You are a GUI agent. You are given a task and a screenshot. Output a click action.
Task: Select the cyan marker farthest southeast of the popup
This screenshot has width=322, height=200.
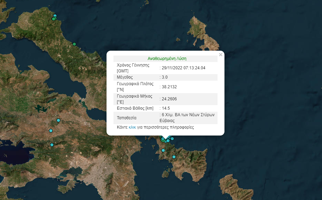[174, 157]
